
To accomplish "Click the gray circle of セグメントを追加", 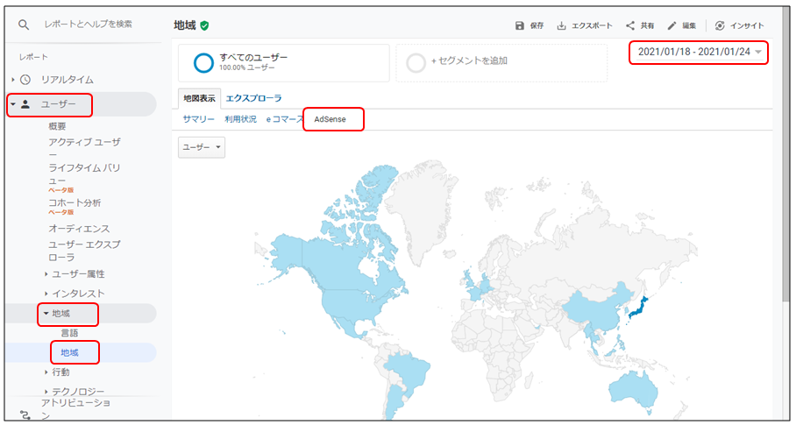I will (x=416, y=63).
